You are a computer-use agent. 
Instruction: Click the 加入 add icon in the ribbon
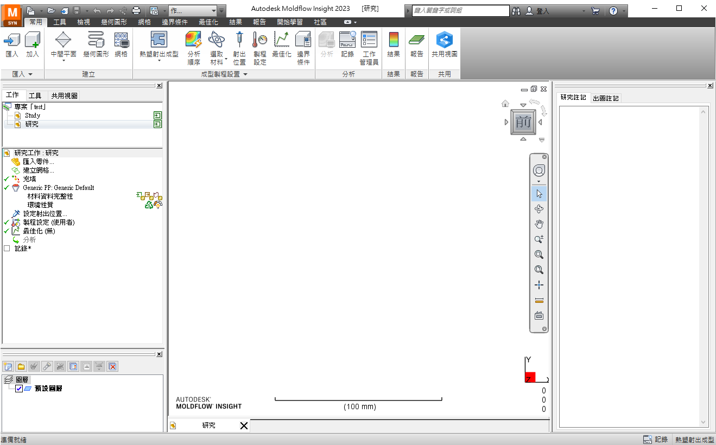(33, 43)
